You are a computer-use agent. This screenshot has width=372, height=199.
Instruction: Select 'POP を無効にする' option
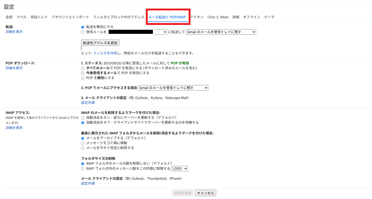click(x=83, y=78)
